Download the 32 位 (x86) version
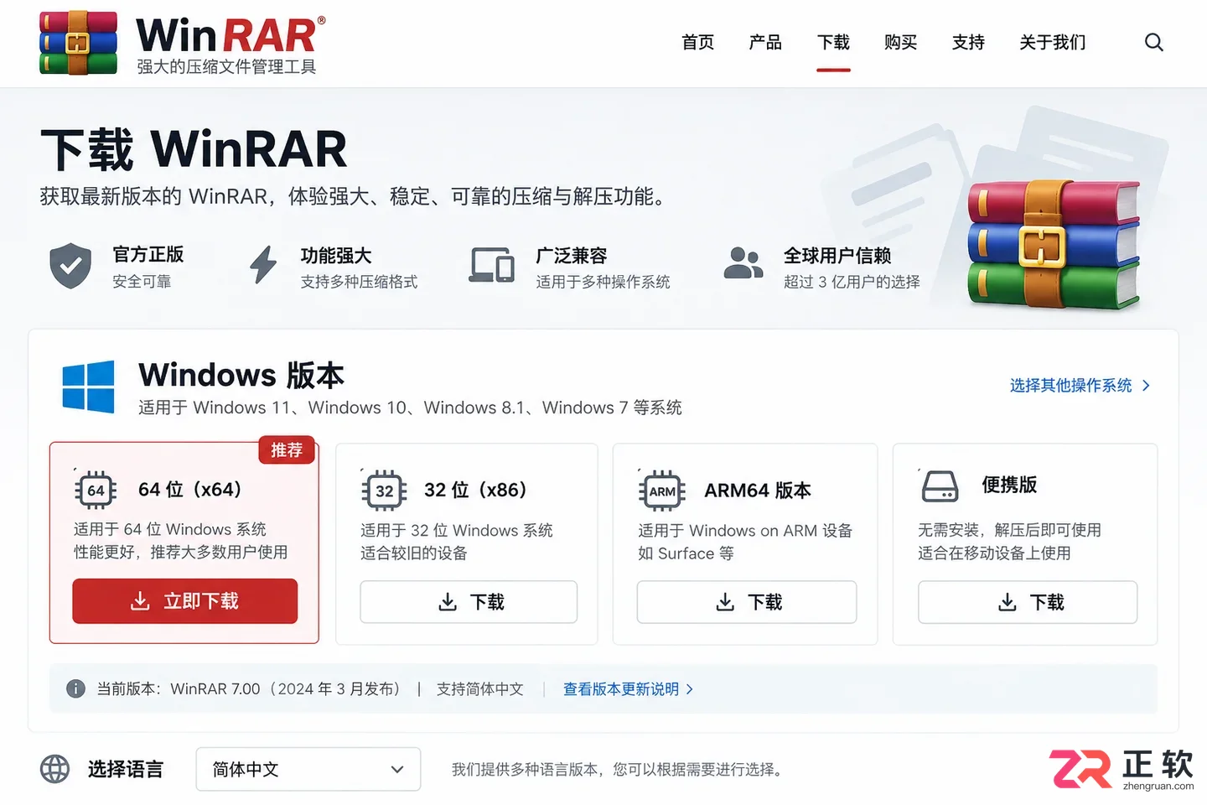Screen dimensions: 1207x805 pyautogui.click(x=469, y=602)
